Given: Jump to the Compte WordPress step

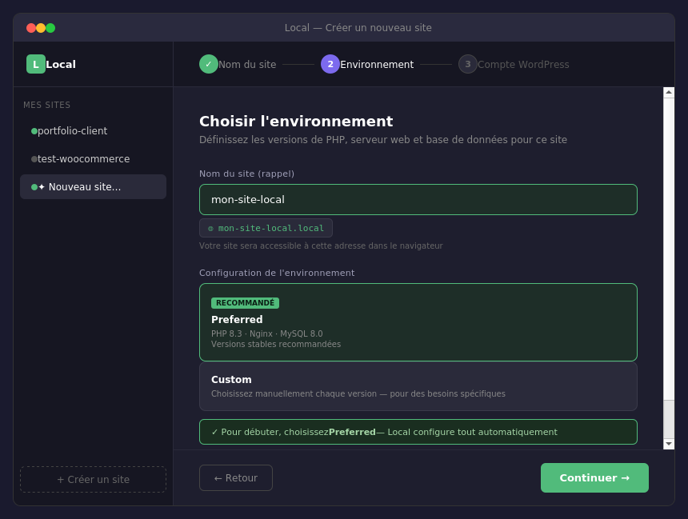Looking at the screenshot, I should click(x=523, y=65).
